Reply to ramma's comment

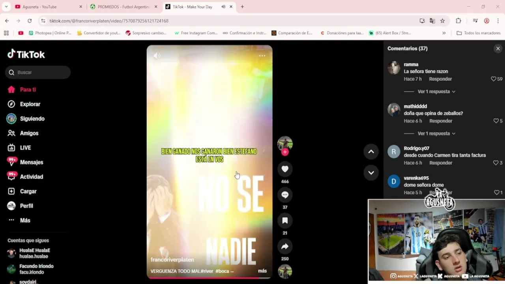pyautogui.click(x=440, y=79)
